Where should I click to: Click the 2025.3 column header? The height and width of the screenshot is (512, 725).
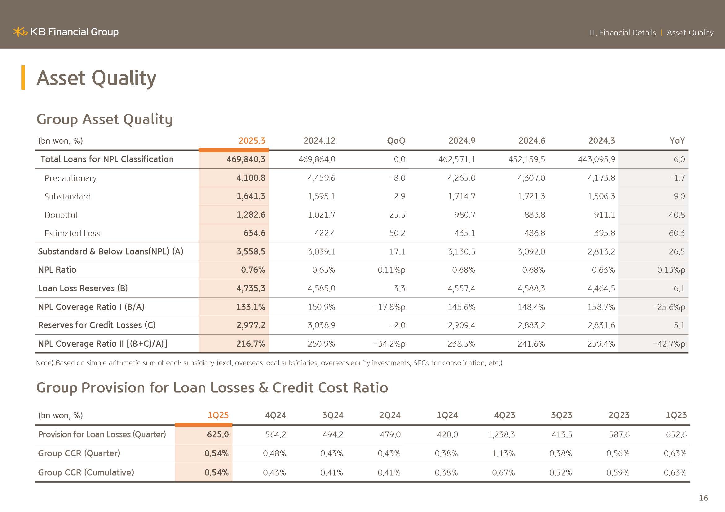252,141
